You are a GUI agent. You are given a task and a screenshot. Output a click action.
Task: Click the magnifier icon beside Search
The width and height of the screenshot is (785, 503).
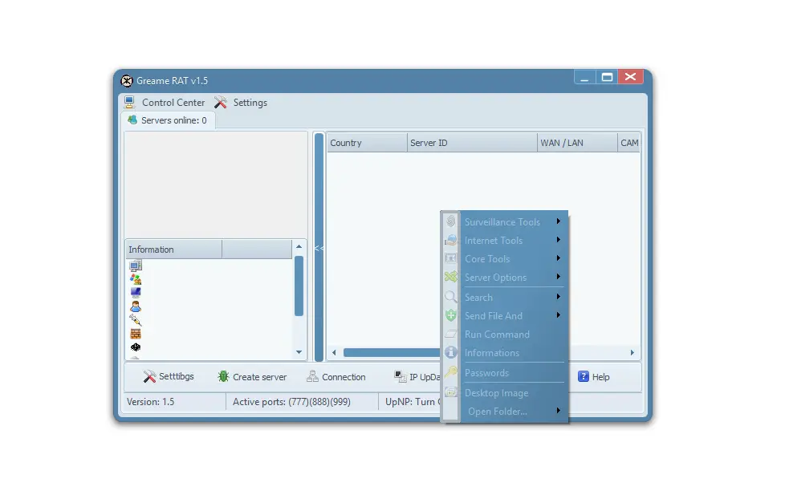click(x=450, y=298)
